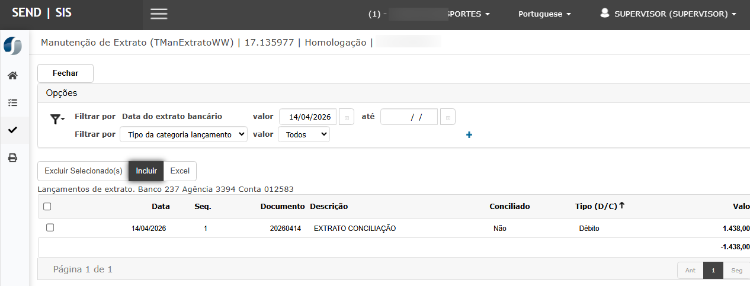Viewport: 750px width, 286px height.
Task: Open the task list sidebar icon
Action: (12, 102)
